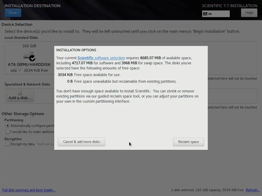Click the 1 disk selected status text
The height and width of the screenshot is (196, 262).
pyautogui.click(x=207, y=190)
